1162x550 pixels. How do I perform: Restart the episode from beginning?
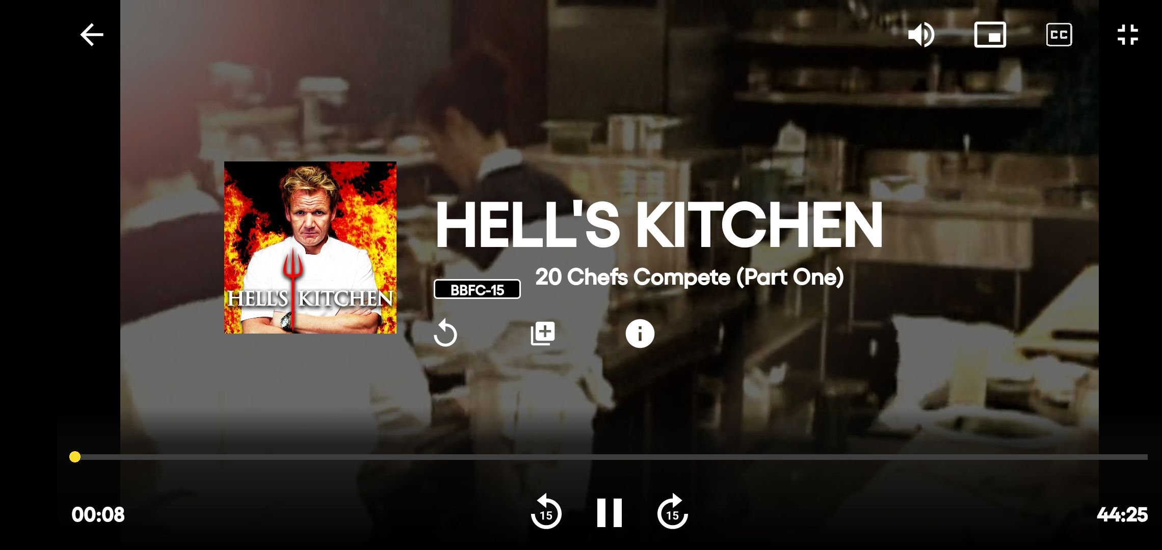click(x=445, y=334)
